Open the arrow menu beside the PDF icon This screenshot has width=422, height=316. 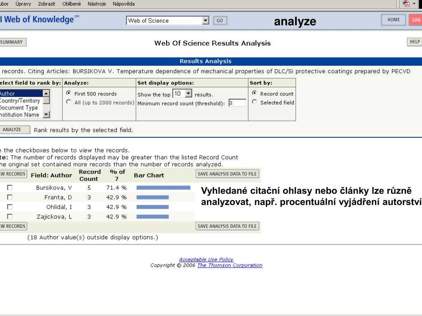[x=414, y=3]
